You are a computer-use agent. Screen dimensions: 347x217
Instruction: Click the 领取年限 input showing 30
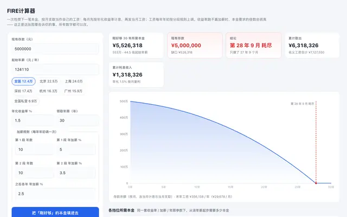(x=78, y=120)
